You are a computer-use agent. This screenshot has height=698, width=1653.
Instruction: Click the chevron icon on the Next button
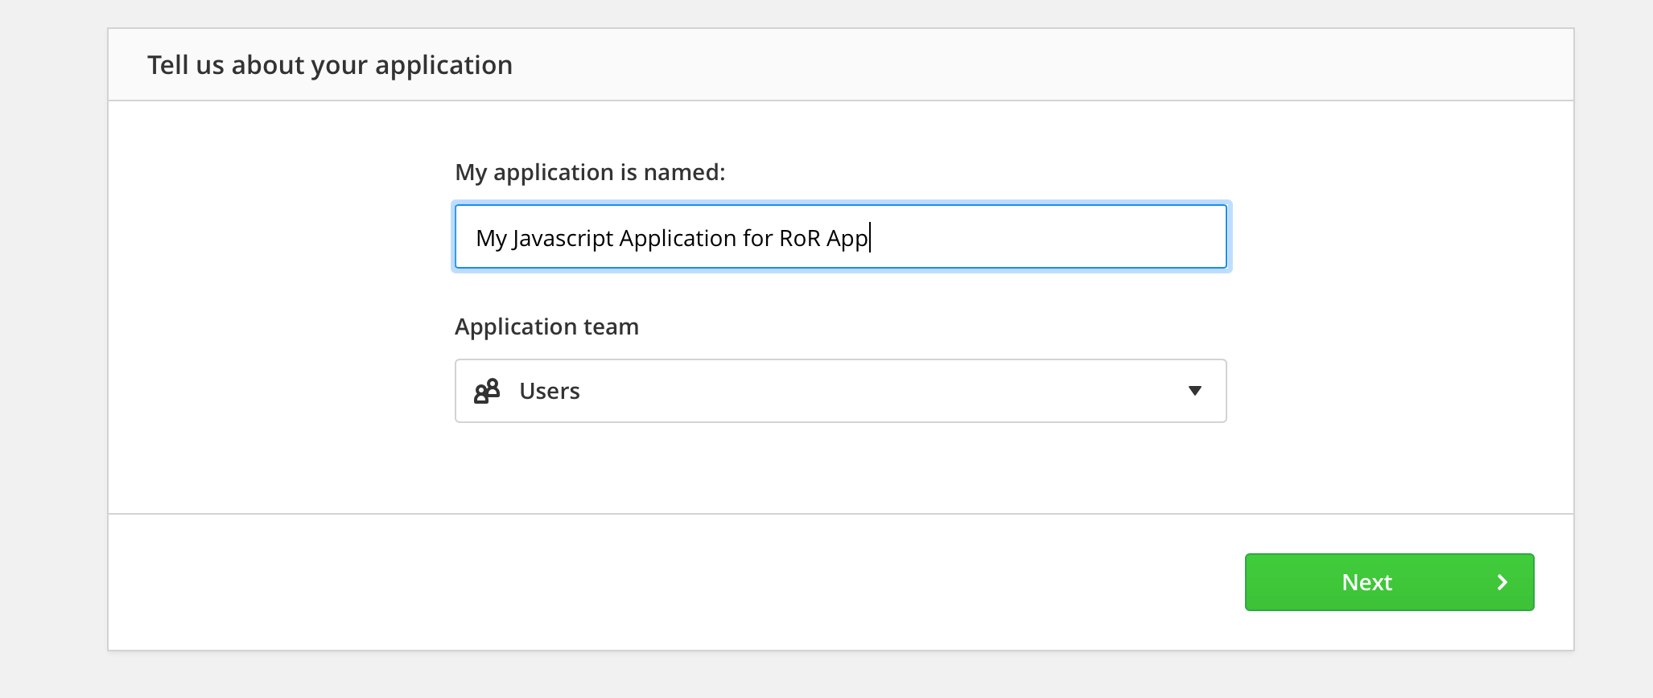tap(1502, 582)
